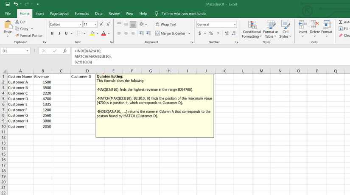Click the Tell me what you want box
The width and height of the screenshot is (350, 195).
pos(183,14)
